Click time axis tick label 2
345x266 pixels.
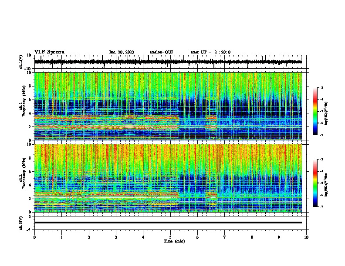(89, 237)
